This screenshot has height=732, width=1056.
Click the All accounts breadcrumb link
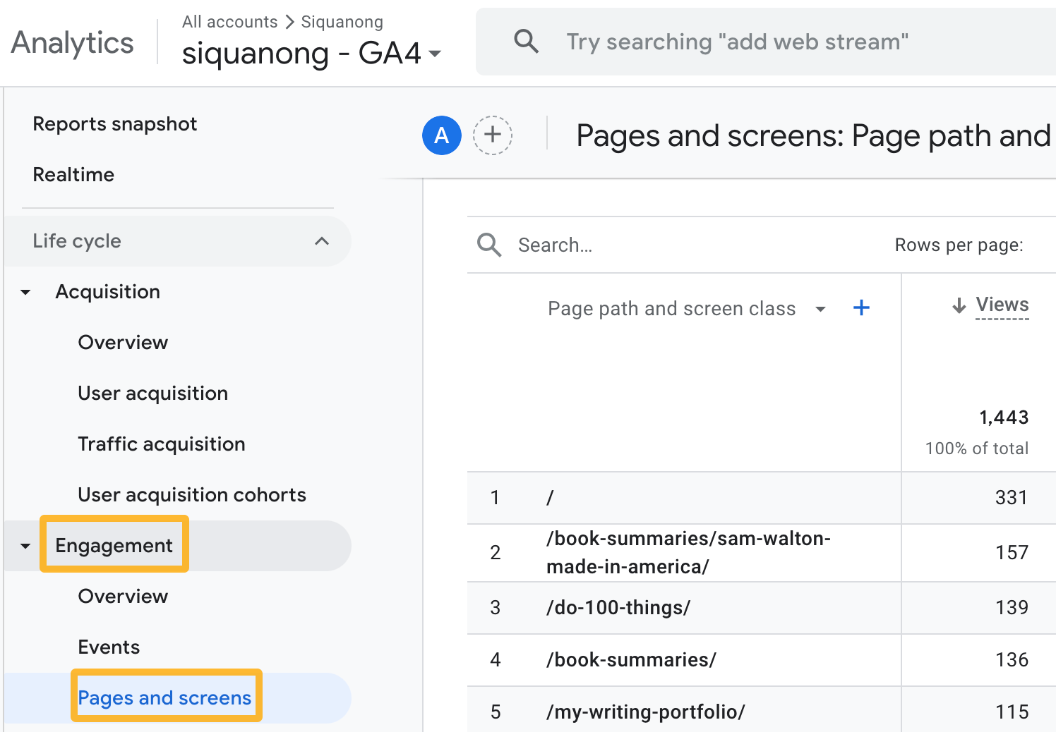coord(229,21)
